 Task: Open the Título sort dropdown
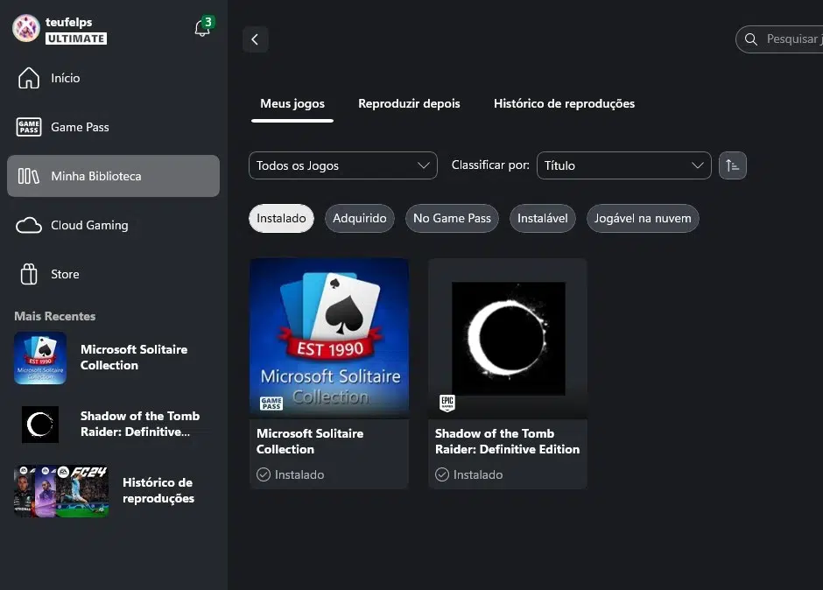pyautogui.click(x=623, y=165)
